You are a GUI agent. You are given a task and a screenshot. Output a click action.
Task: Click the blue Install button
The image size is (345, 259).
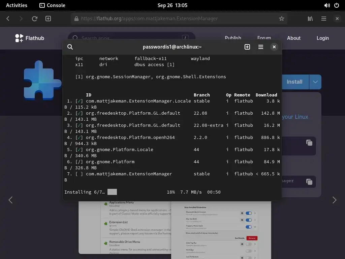click(295, 82)
